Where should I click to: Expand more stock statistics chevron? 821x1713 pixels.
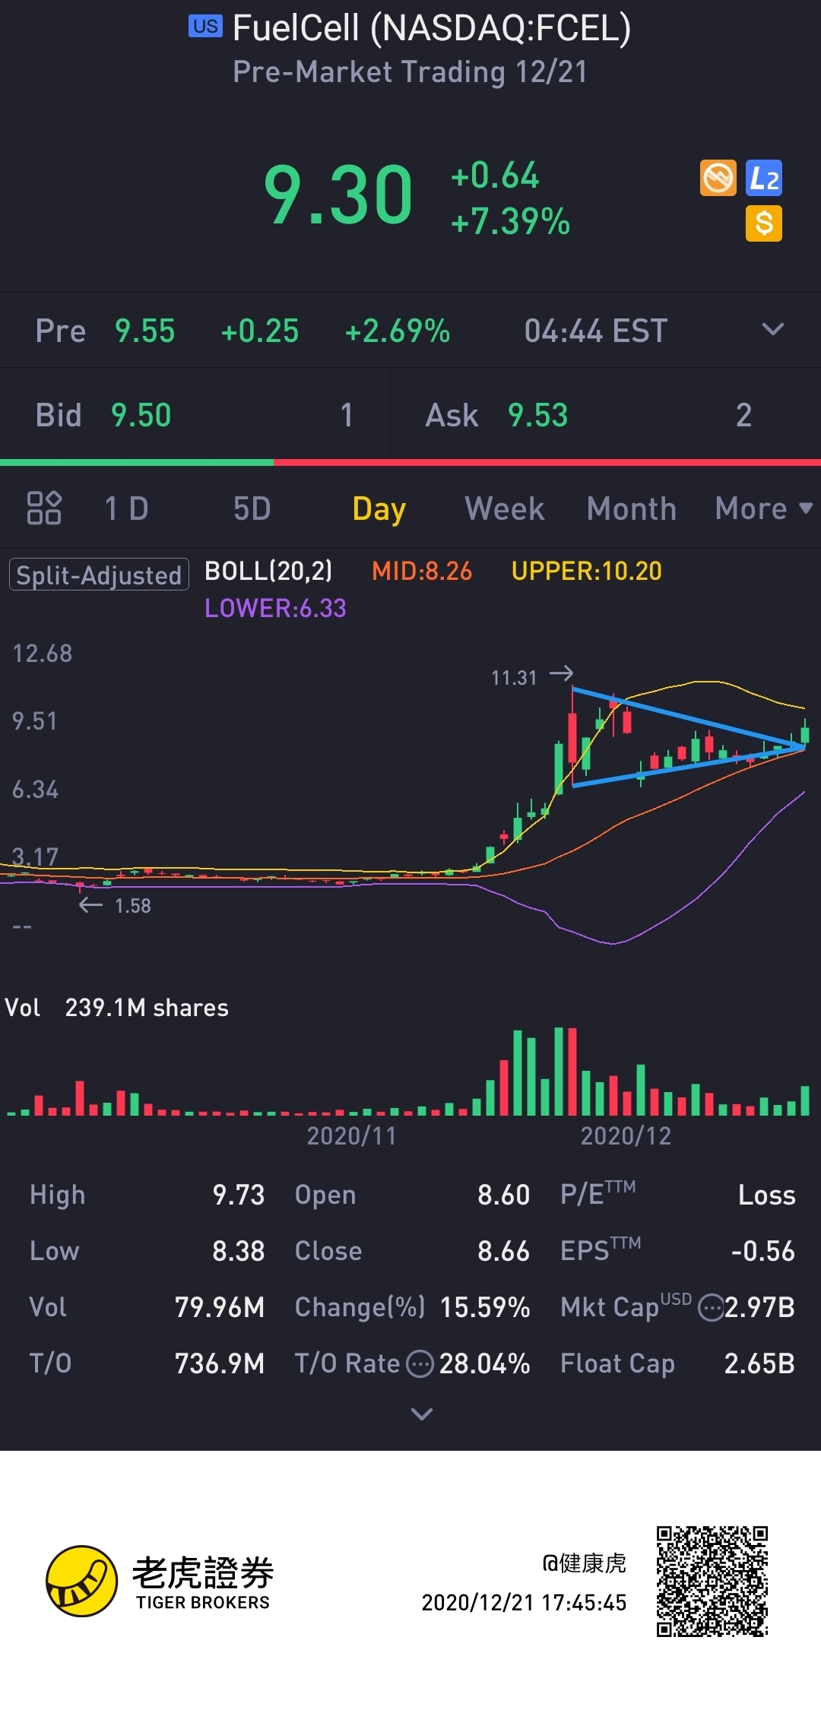point(421,1414)
